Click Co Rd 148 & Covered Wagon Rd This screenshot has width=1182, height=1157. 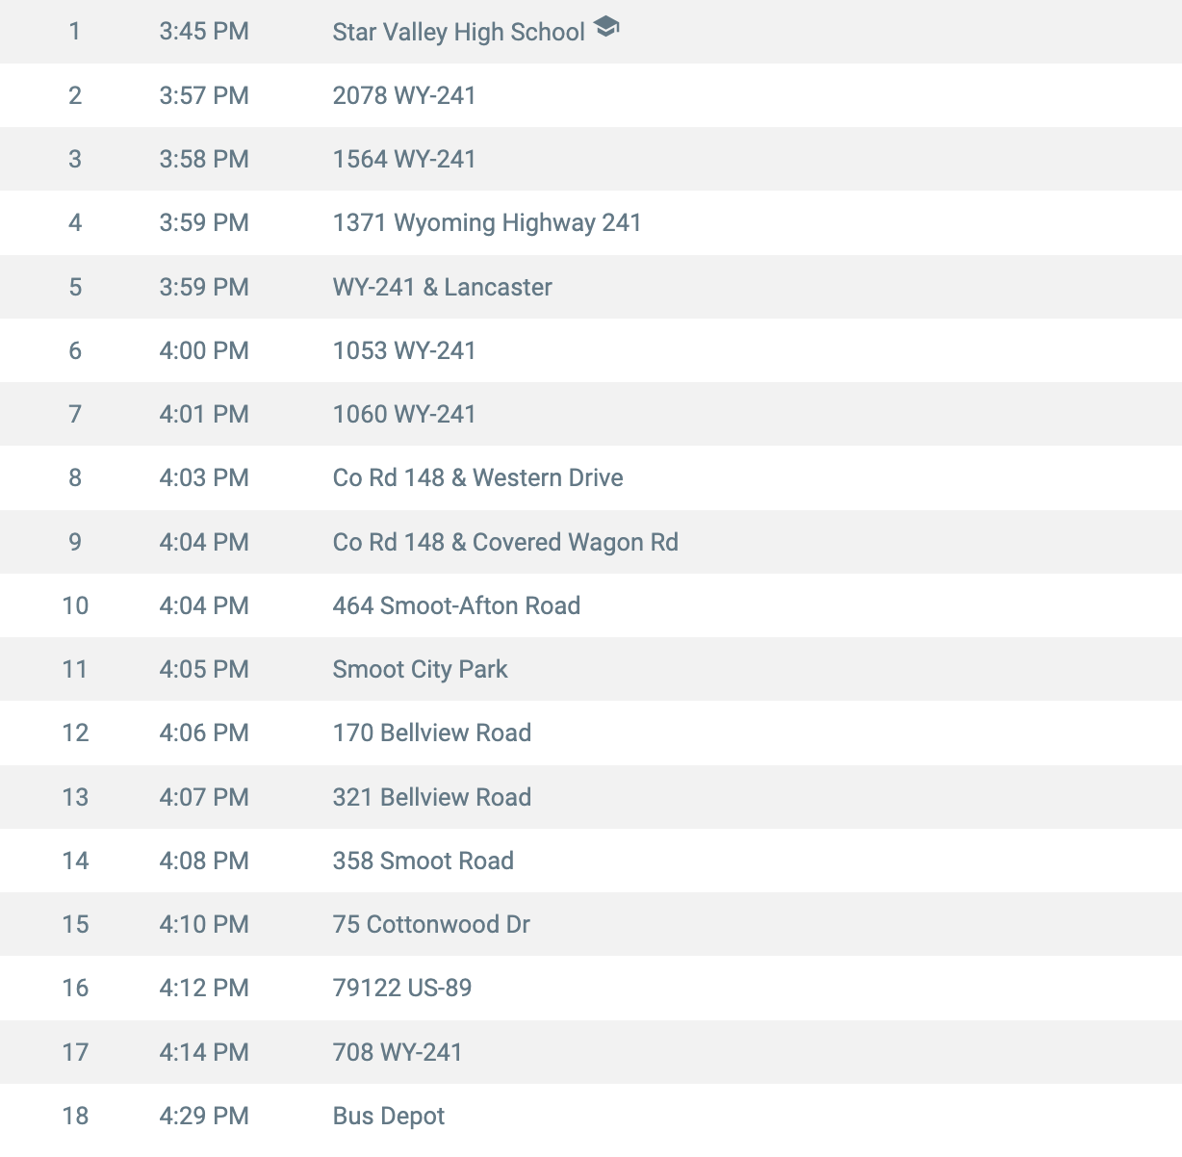505,542
